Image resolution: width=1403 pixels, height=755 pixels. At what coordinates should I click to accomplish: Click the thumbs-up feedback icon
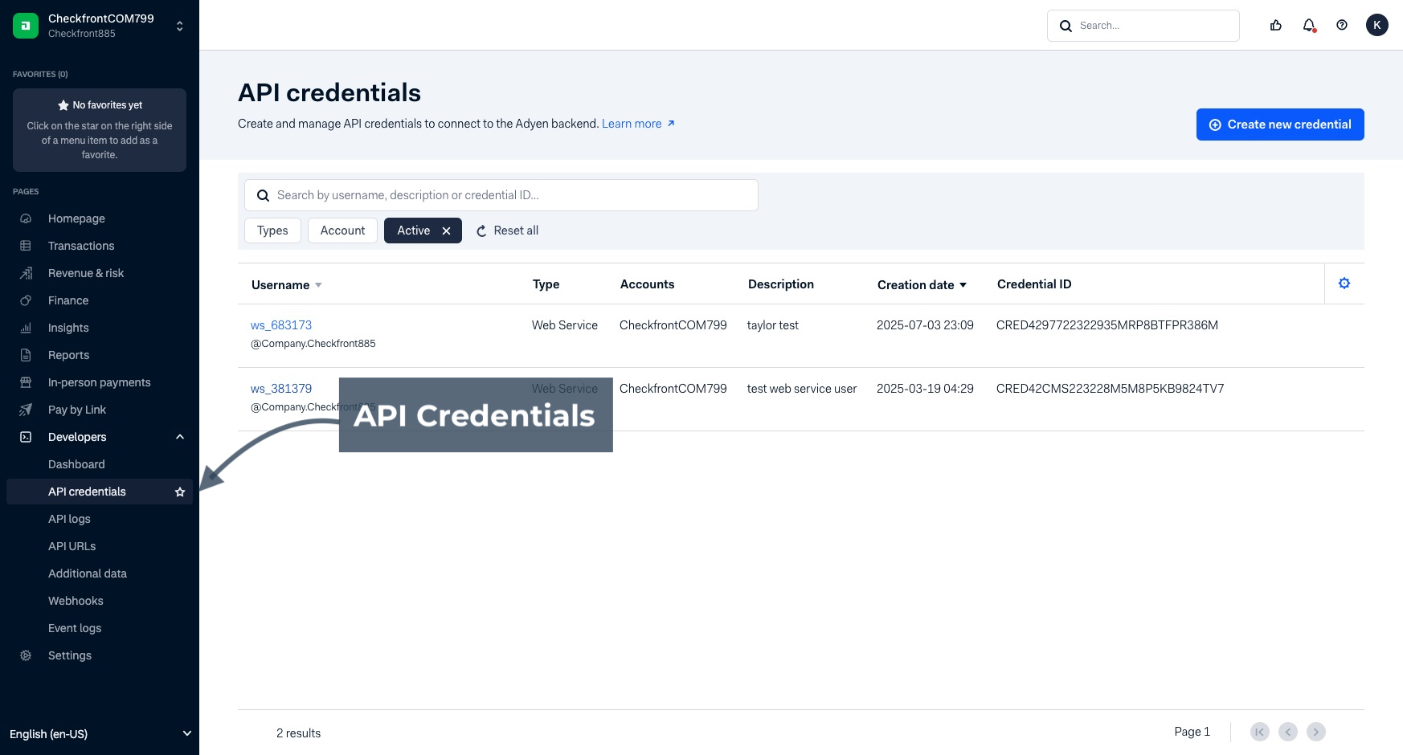[1276, 26]
